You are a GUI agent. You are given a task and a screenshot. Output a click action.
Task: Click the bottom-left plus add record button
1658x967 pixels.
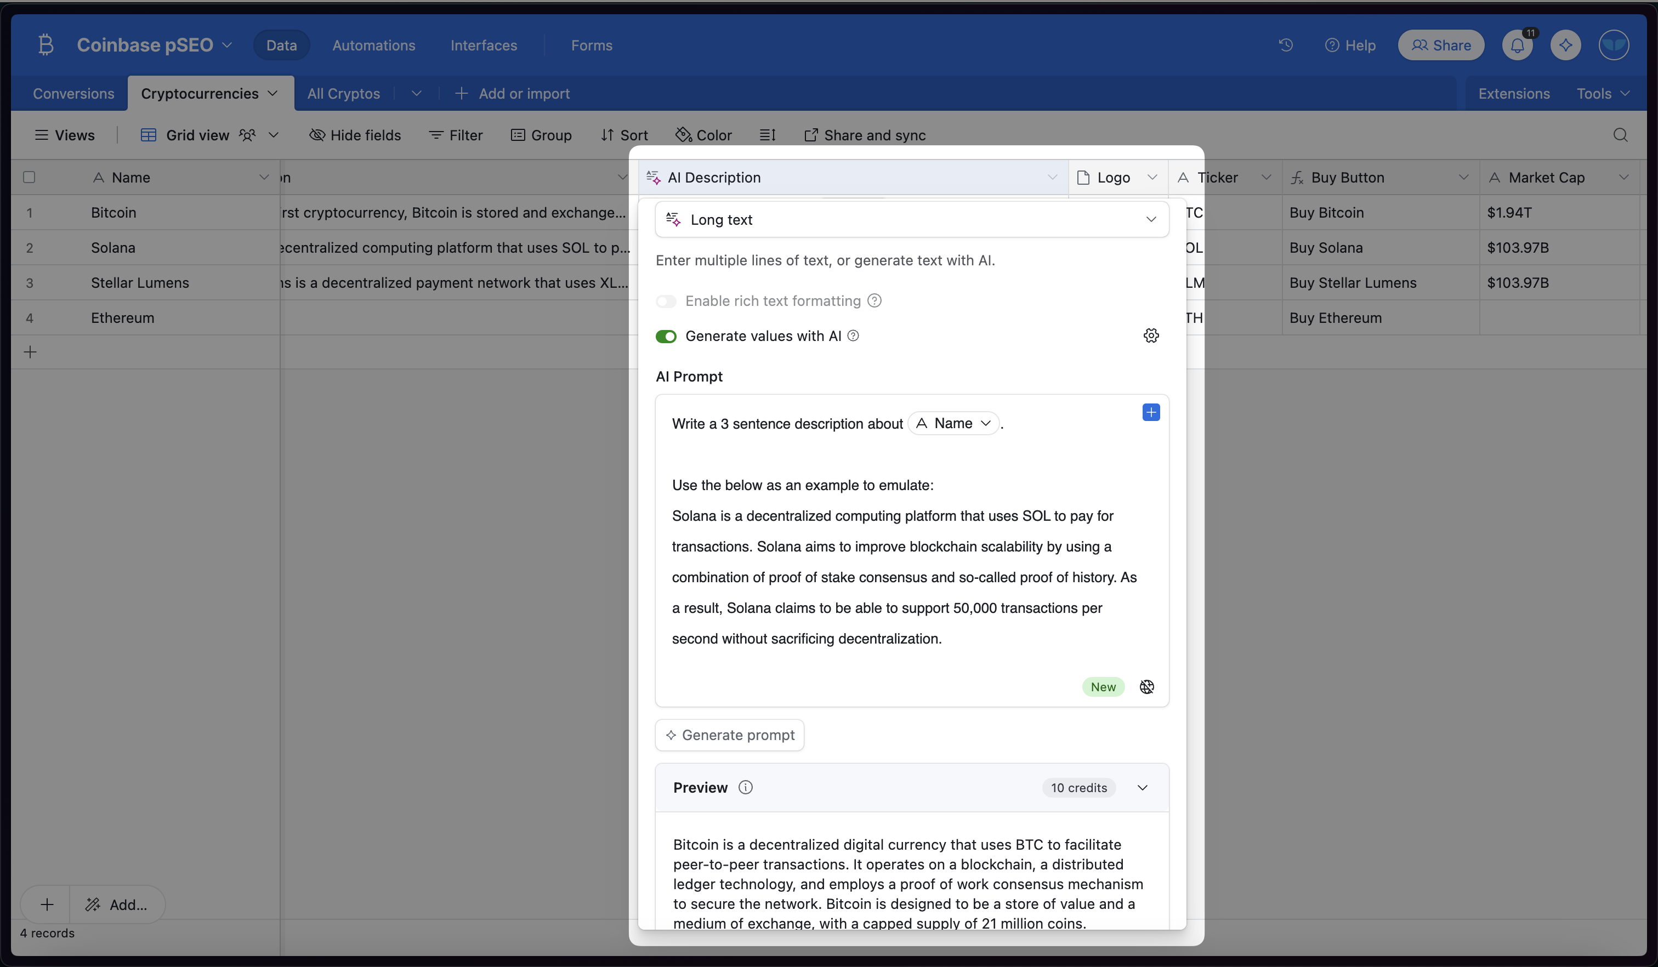point(47,905)
